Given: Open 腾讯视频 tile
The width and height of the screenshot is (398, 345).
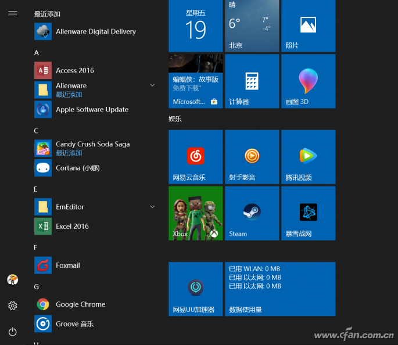Looking at the screenshot, I should point(309,157).
